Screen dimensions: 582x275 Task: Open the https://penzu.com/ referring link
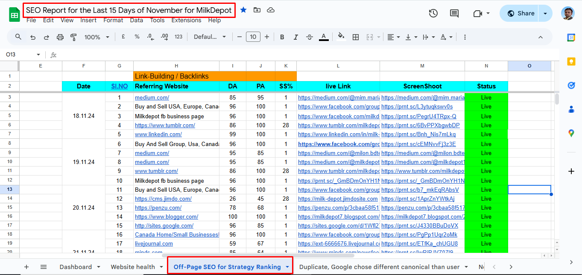point(158,208)
